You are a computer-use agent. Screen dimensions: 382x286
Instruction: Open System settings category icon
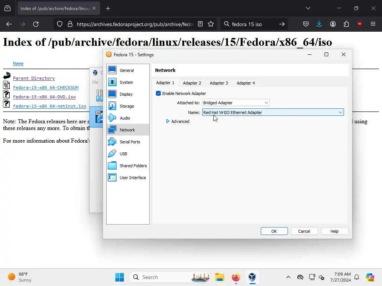pyautogui.click(x=112, y=82)
